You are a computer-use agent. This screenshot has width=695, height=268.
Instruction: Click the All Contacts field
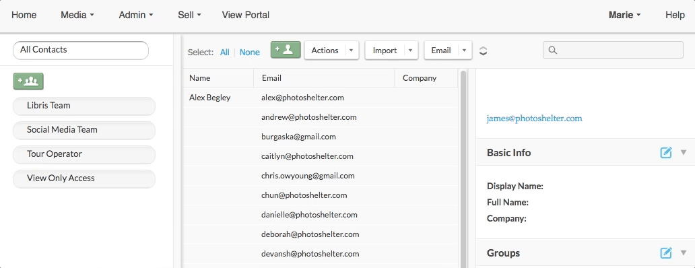click(x=81, y=50)
